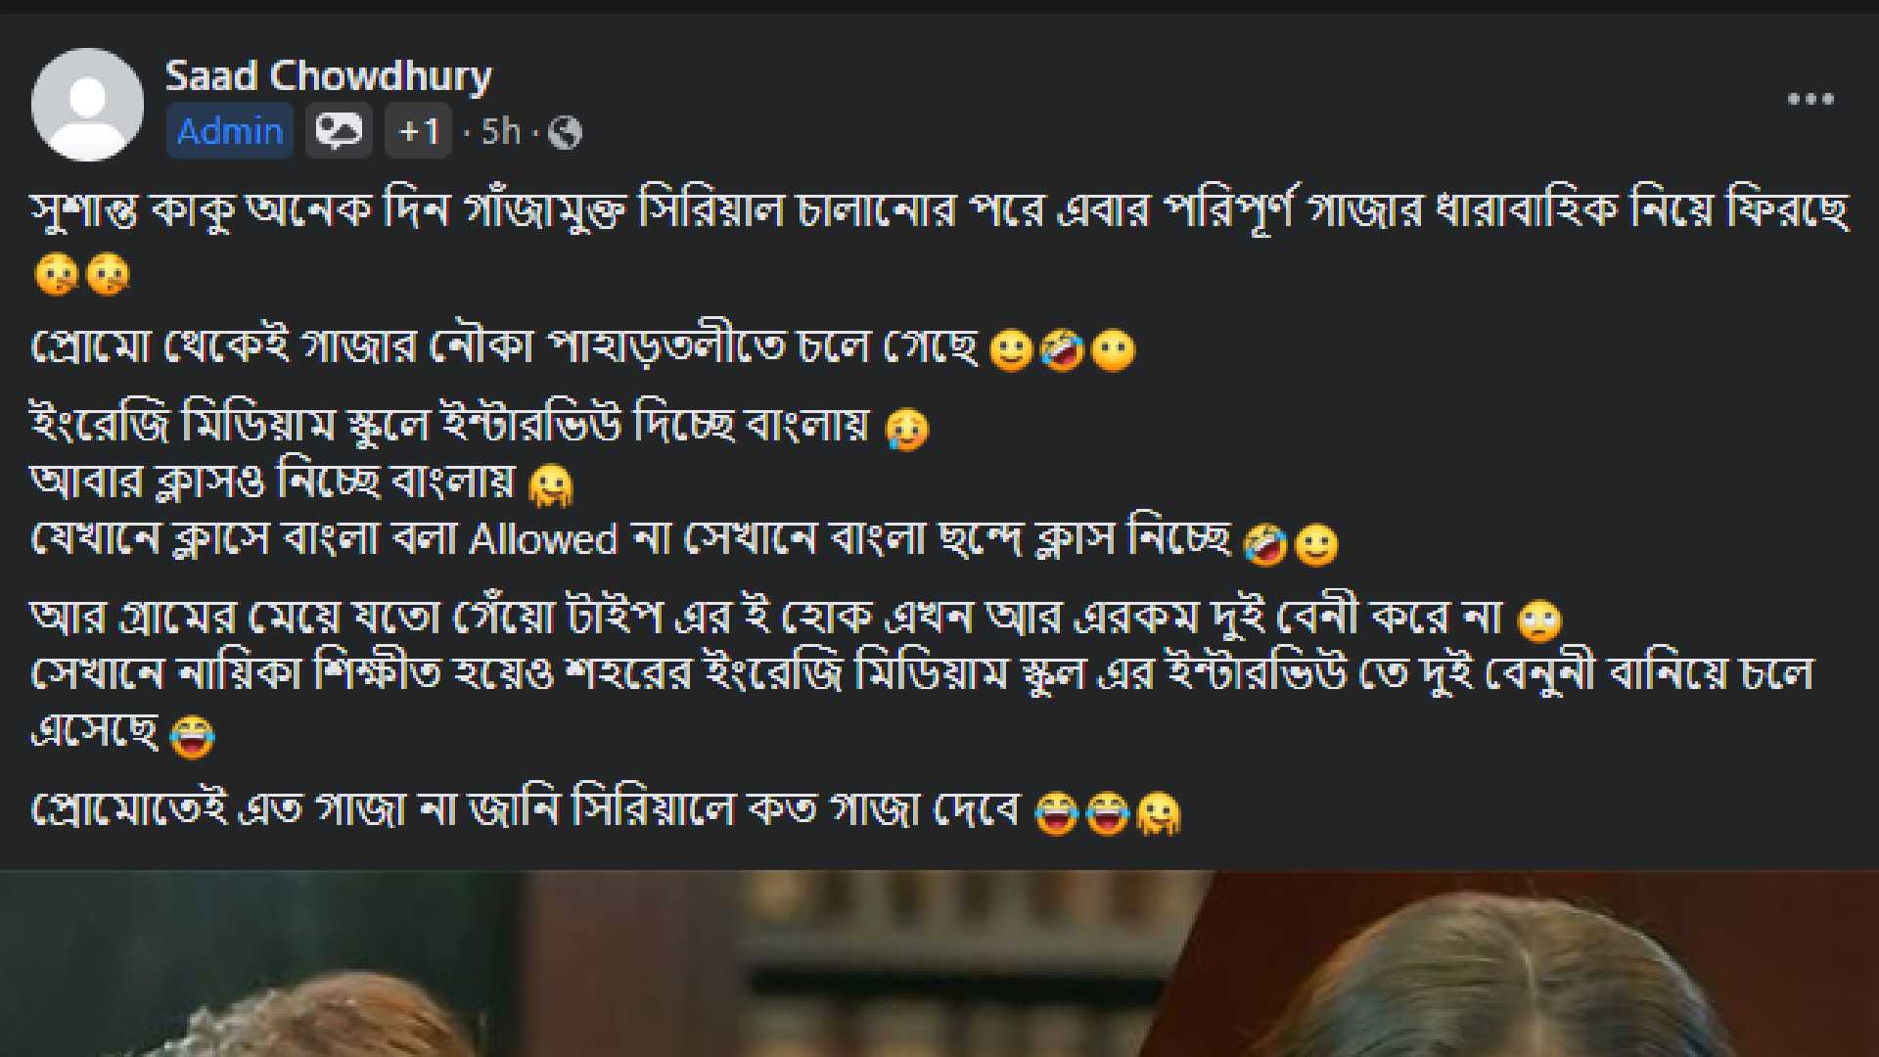Image resolution: width=1879 pixels, height=1057 pixels.
Task: Open the 5h post timestamp link
Action: 500,131
